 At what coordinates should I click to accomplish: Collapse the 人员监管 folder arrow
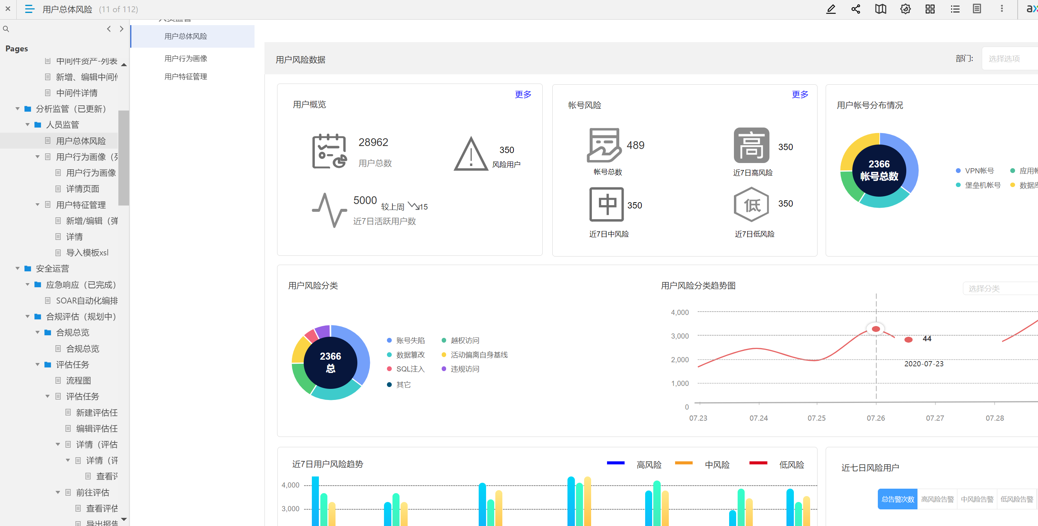point(27,125)
